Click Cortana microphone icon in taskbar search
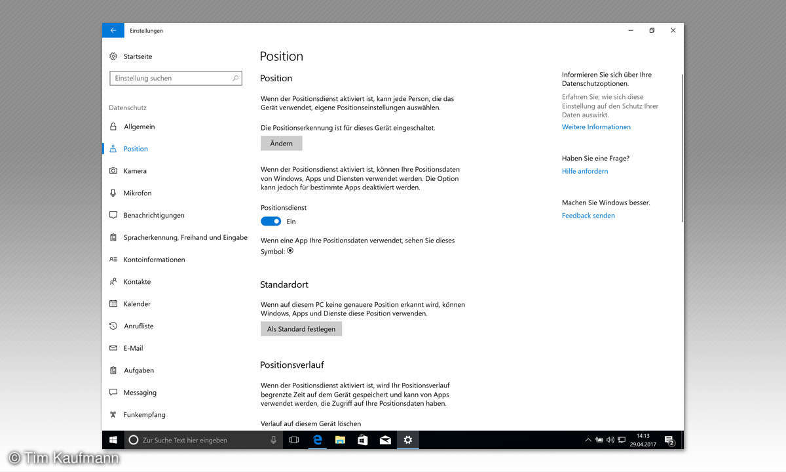Image resolution: width=786 pixels, height=472 pixels. tap(274, 440)
